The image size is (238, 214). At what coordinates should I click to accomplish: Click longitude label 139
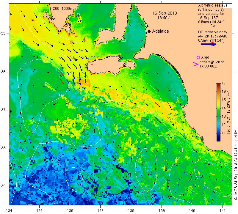(x=162, y=211)
